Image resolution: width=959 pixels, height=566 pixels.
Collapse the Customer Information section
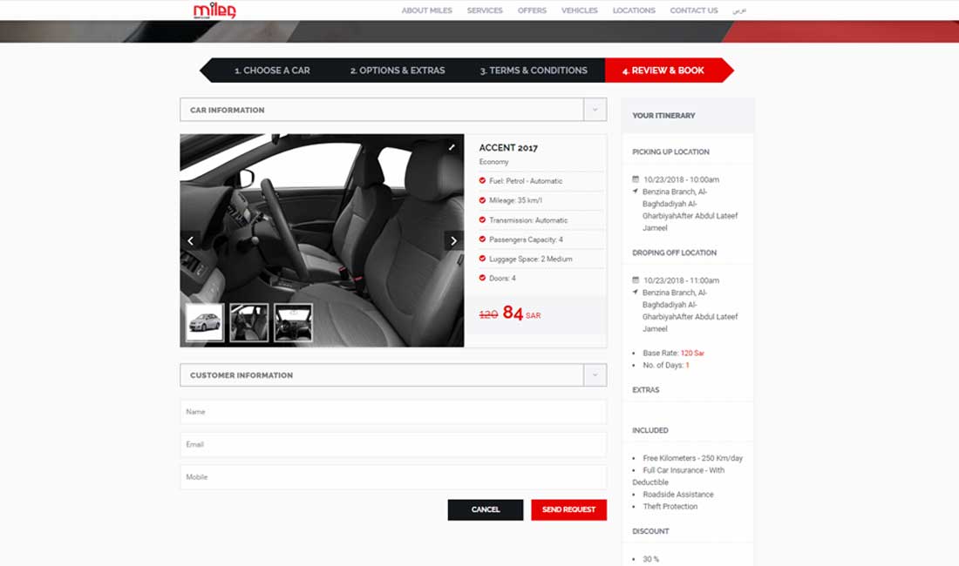[x=595, y=375]
